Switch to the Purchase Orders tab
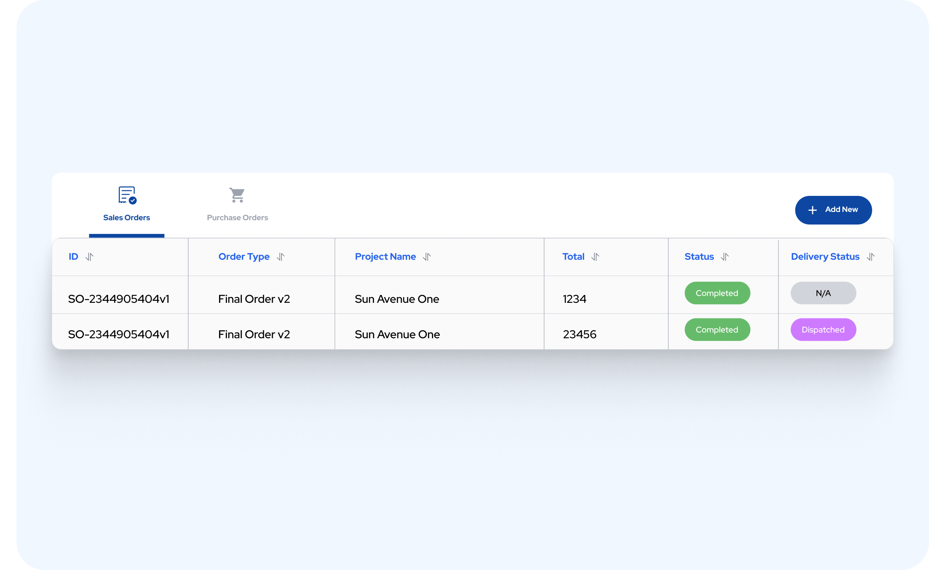 pos(237,217)
